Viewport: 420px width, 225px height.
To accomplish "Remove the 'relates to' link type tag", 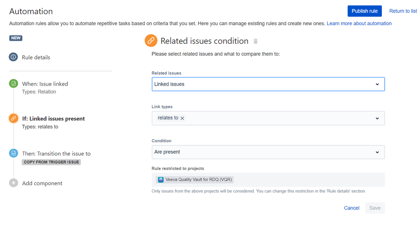I will coord(182,118).
